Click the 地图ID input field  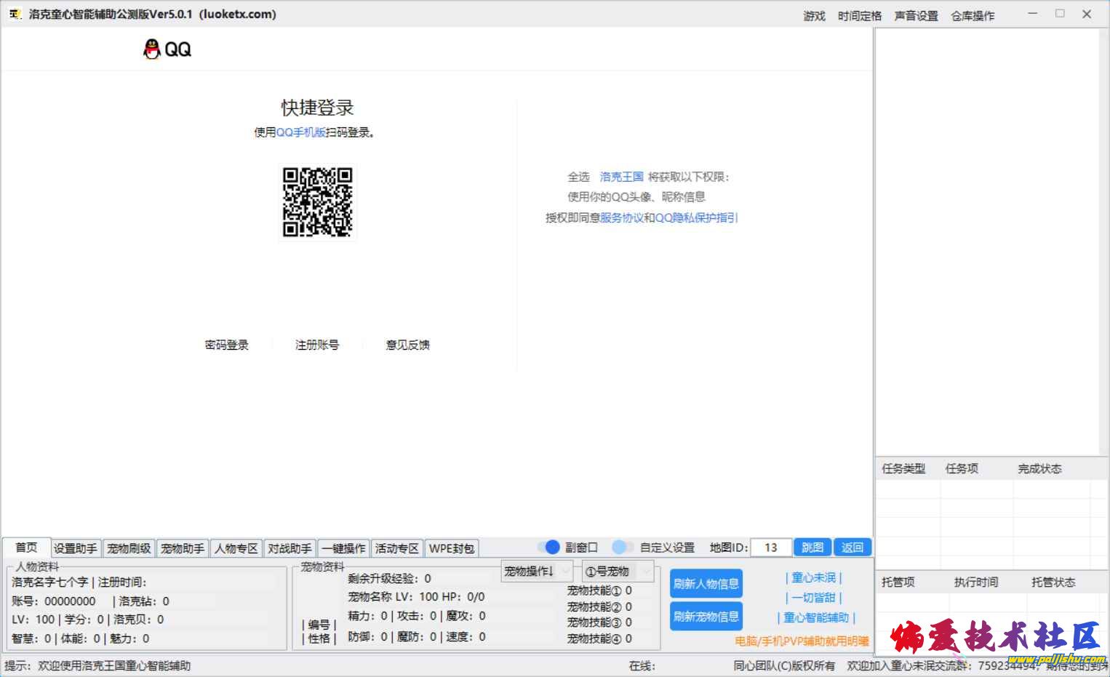click(770, 548)
